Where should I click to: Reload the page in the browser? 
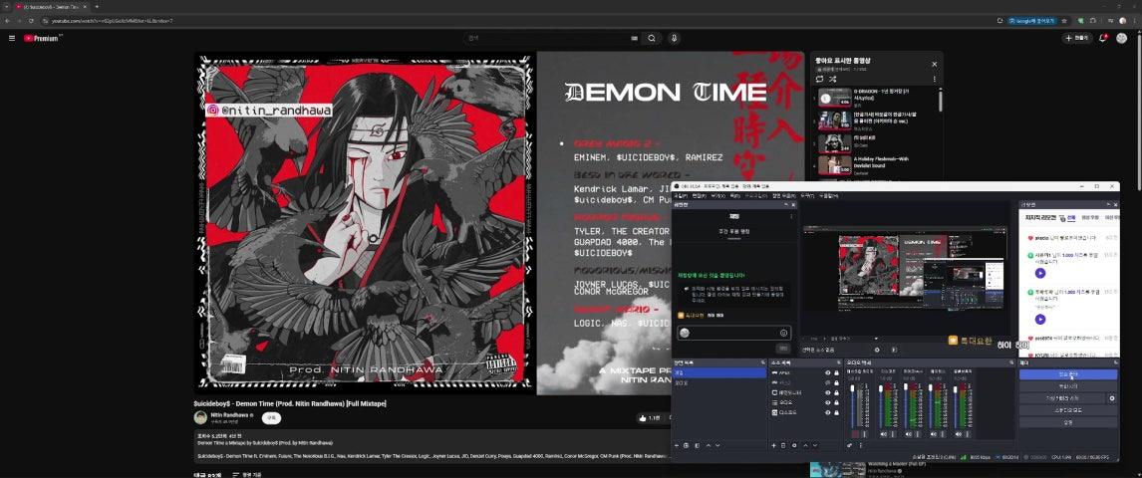click(x=31, y=20)
